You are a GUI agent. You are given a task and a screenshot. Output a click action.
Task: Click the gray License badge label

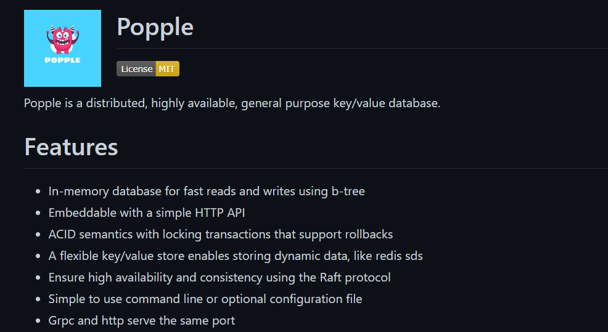[x=136, y=69]
